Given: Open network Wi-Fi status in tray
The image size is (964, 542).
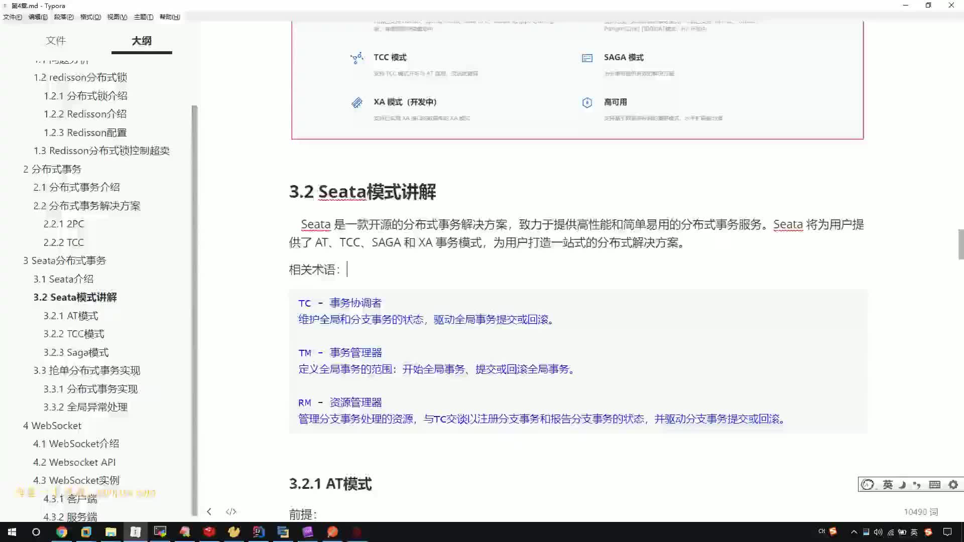Looking at the screenshot, I should 890,532.
